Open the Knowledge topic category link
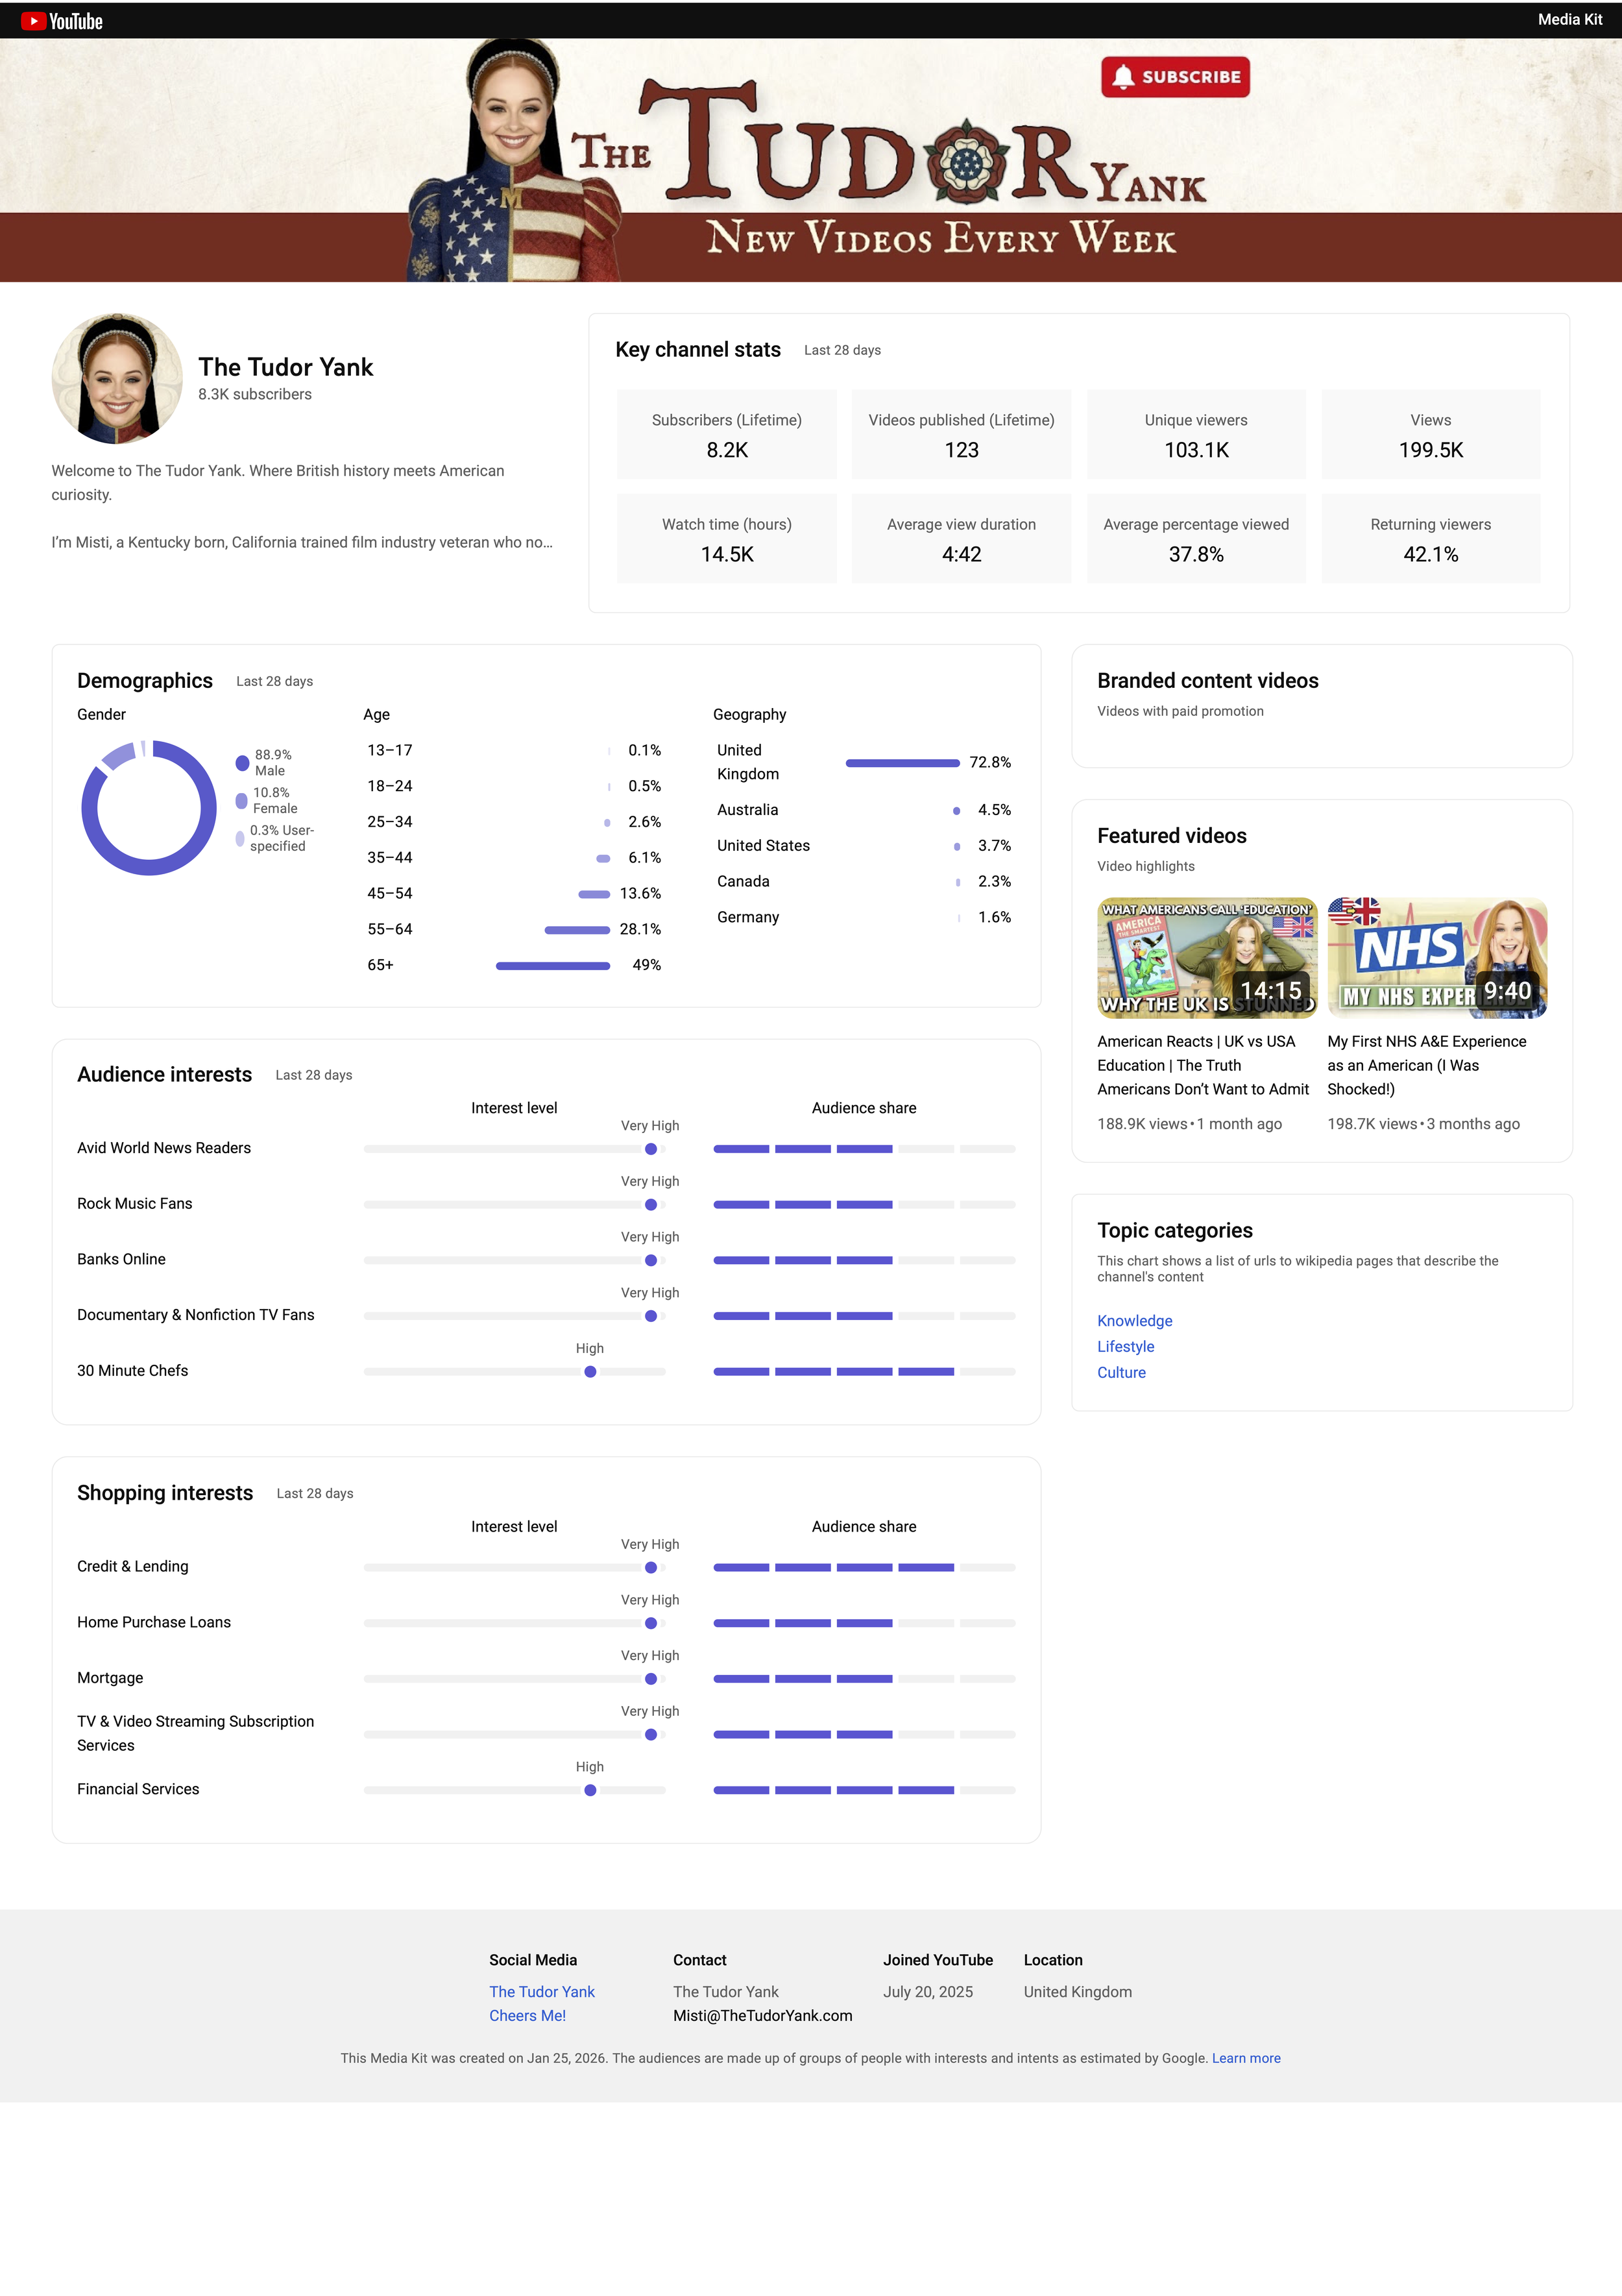 coord(1134,1321)
